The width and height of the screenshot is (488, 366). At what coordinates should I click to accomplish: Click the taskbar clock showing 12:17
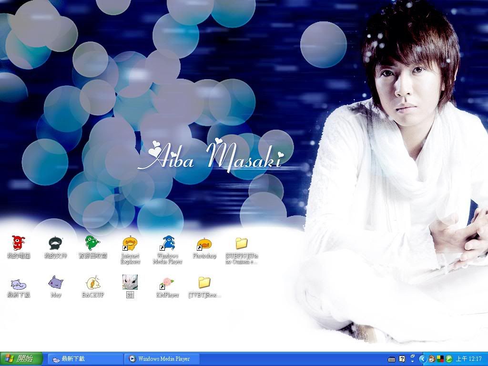tap(468, 359)
